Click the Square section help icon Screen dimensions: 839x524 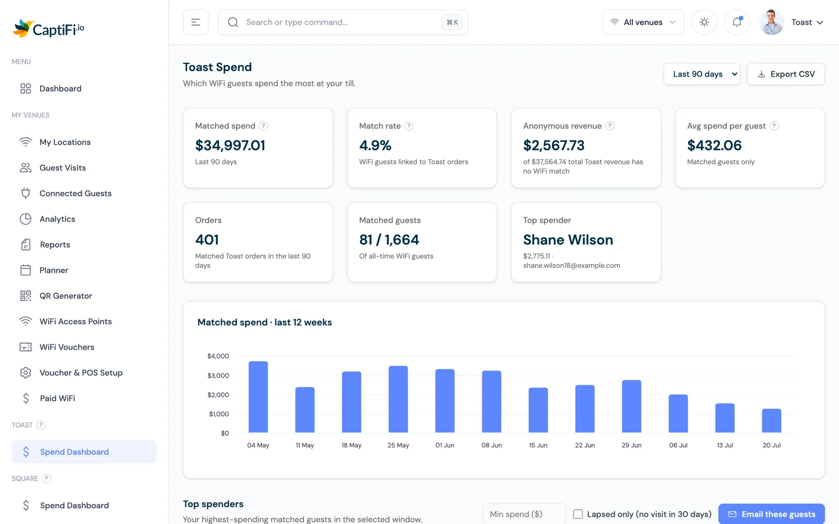46,478
